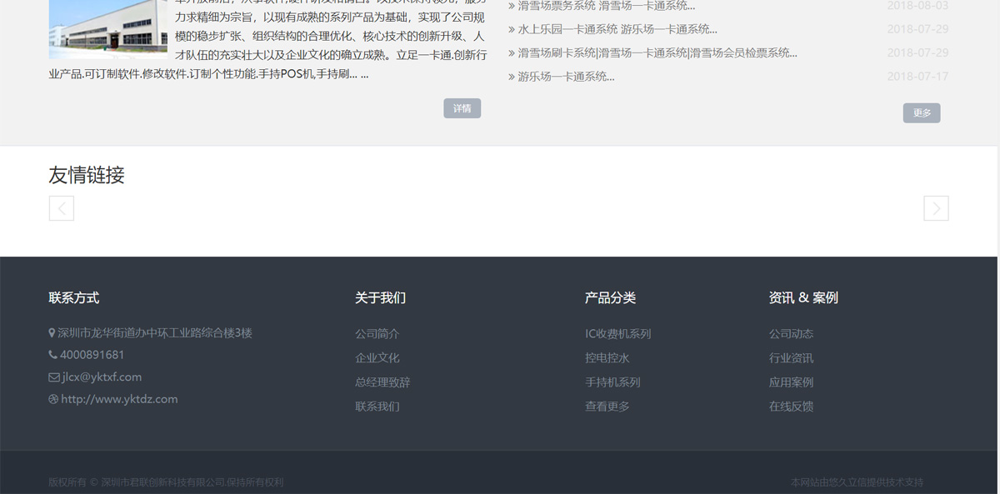The height and width of the screenshot is (494, 1000).
Task: Open 控电控水 product category
Action: [607, 358]
